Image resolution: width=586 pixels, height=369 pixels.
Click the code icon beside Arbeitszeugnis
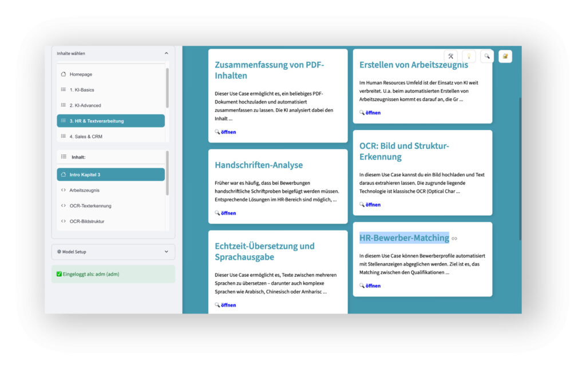64,190
